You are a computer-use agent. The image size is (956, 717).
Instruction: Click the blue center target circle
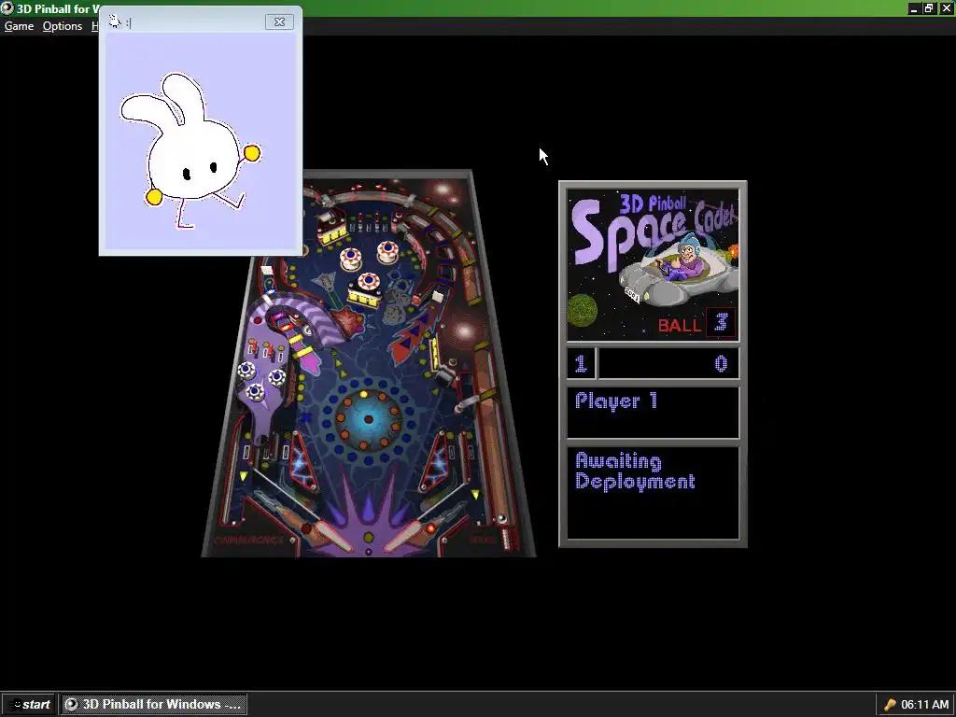(x=368, y=419)
